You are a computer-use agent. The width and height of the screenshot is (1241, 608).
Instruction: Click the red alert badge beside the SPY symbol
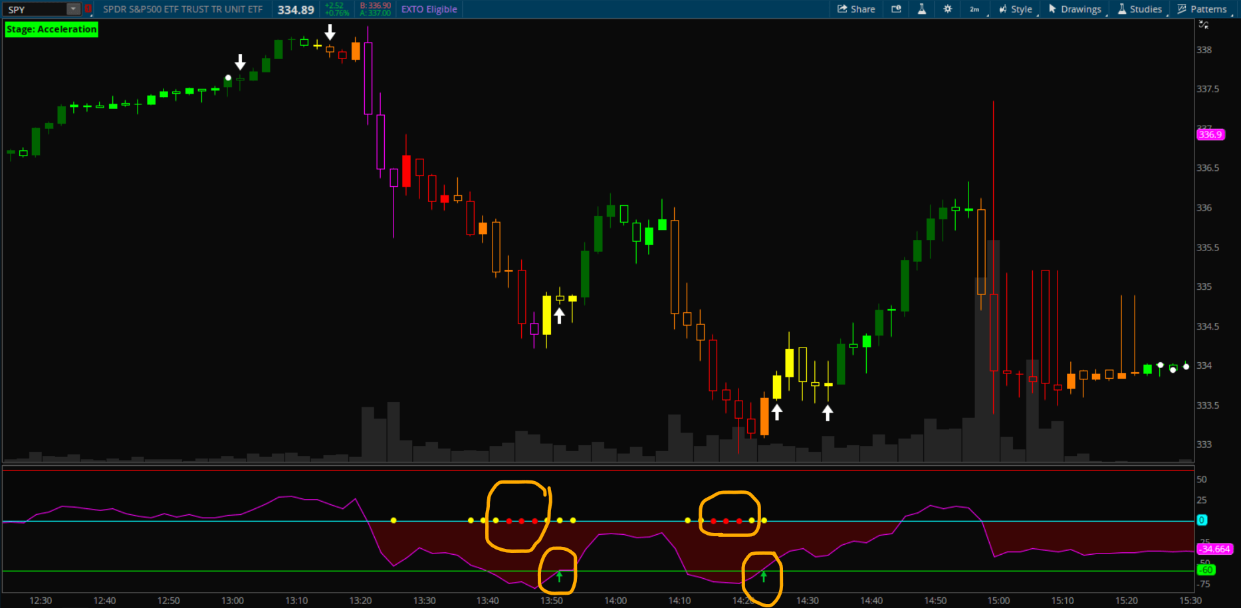pyautogui.click(x=88, y=9)
